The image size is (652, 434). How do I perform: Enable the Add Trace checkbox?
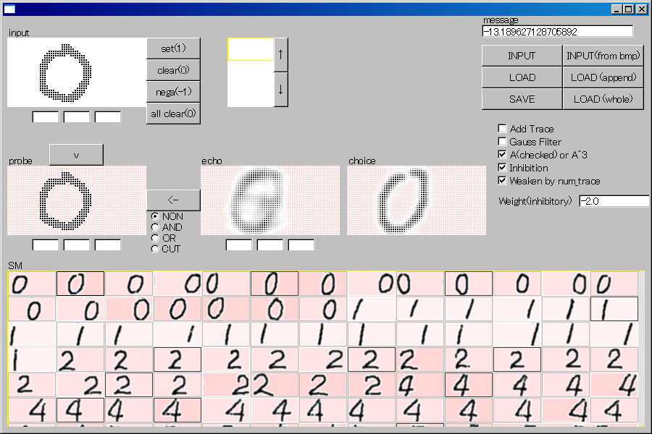coord(503,129)
